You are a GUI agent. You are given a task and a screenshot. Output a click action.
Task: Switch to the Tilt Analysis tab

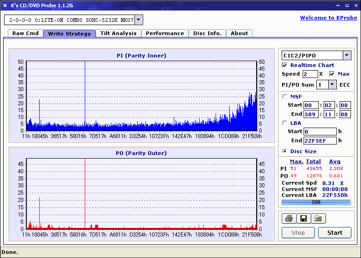pyautogui.click(x=119, y=33)
